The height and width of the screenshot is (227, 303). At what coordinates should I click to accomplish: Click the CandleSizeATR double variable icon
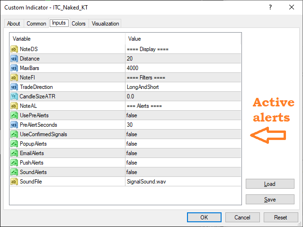pos(14,96)
